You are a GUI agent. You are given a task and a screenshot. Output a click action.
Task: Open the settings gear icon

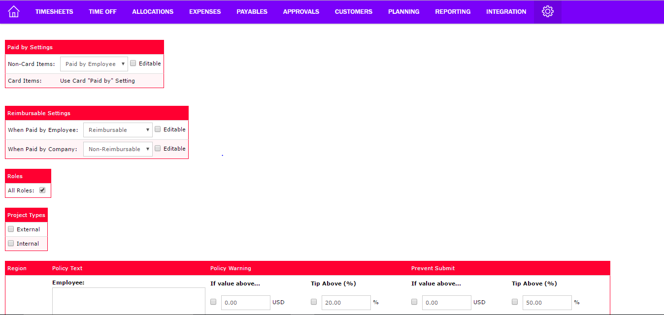[547, 11]
